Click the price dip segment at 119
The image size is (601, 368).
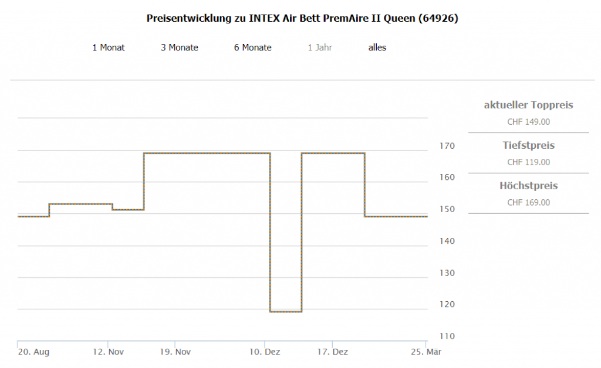[x=286, y=311]
